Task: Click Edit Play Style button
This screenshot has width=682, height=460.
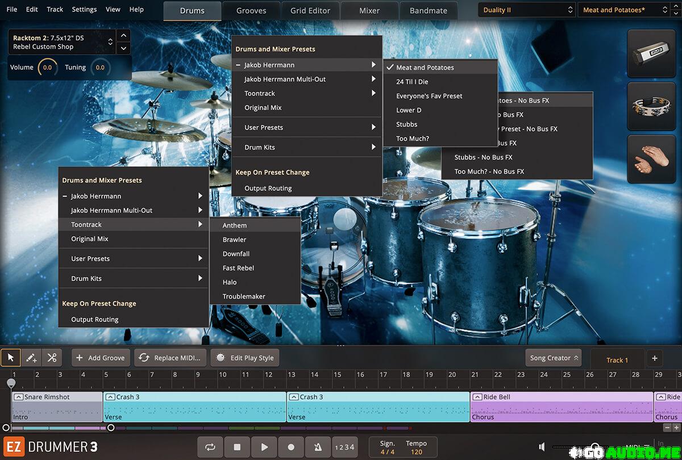Action: click(245, 358)
